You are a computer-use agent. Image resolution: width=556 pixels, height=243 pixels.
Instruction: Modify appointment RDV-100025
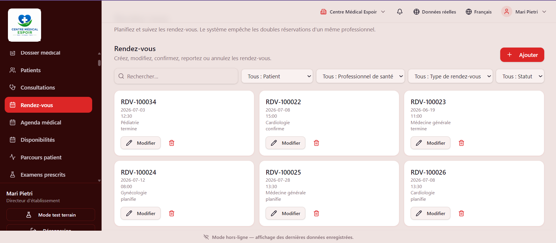(285, 213)
